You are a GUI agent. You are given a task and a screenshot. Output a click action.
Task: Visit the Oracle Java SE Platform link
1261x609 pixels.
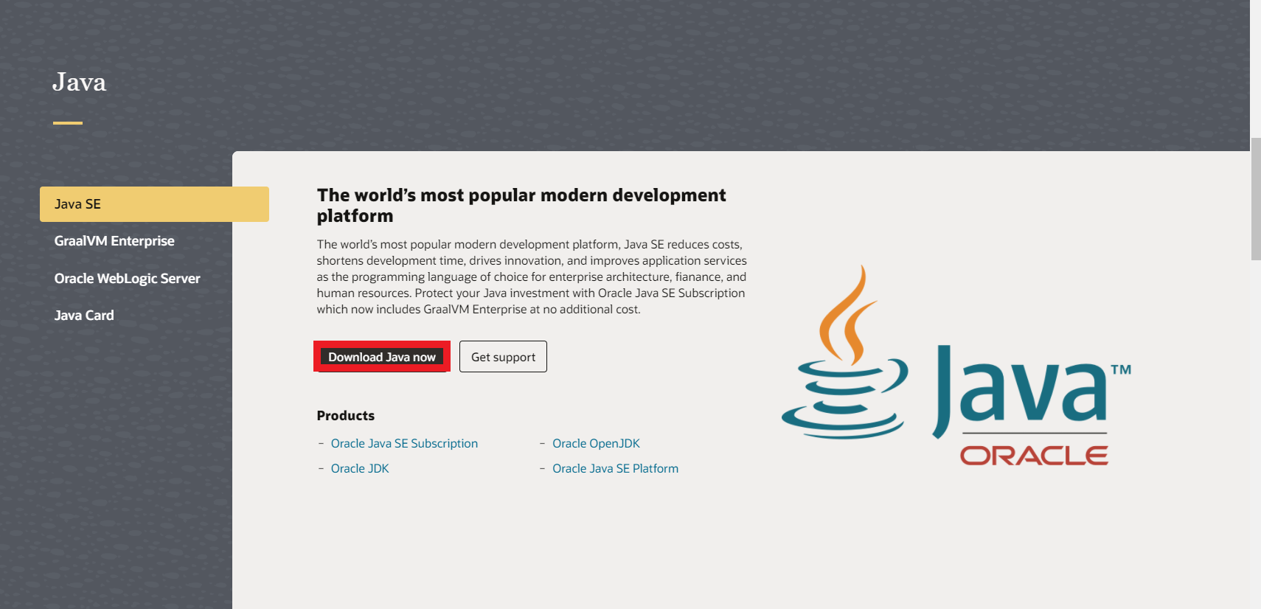pyautogui.click(x=615, y=468)
